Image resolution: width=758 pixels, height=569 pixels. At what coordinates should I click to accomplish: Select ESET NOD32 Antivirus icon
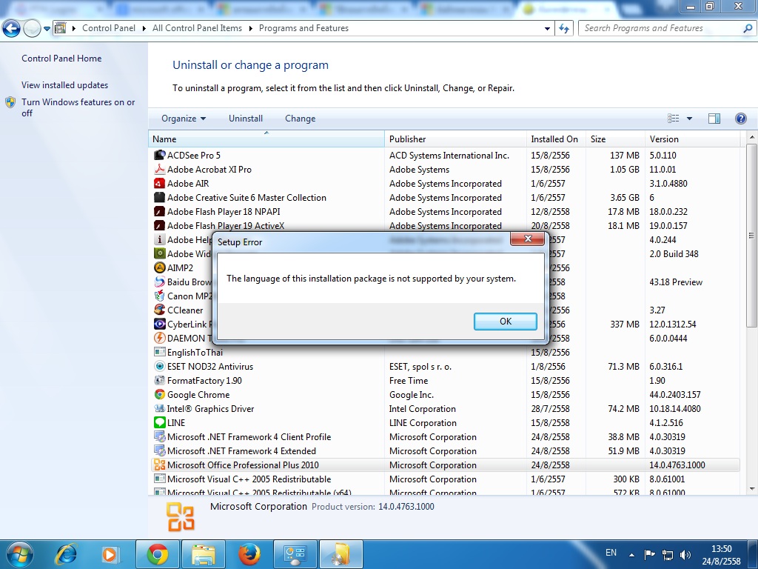click(160, 366)
